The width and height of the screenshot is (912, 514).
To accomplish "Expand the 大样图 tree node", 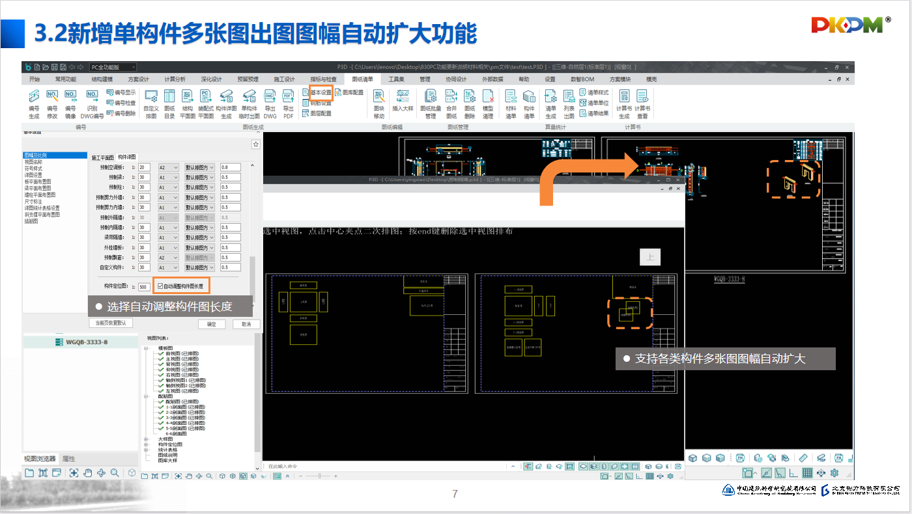I will (145, 439).
